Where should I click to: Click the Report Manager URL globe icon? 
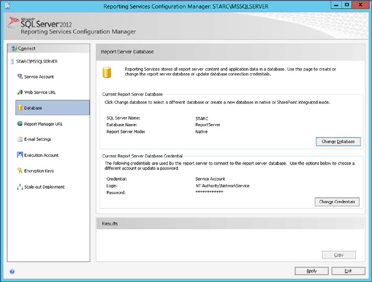pyautogui.click(x=20, y=124)
